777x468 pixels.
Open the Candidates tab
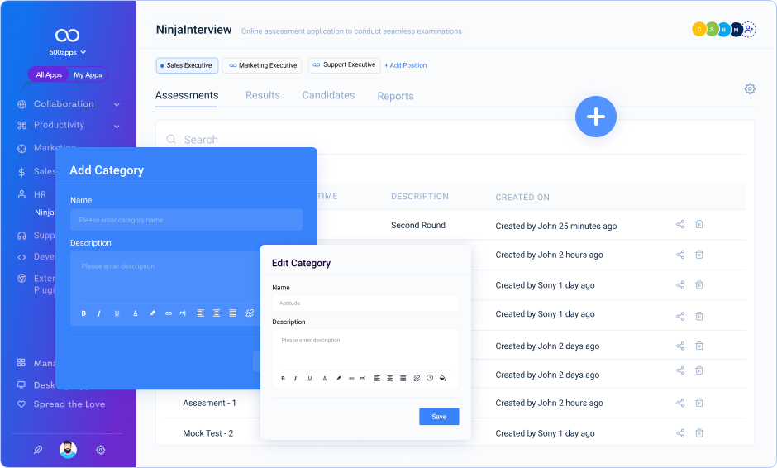(x=328, y=96)
